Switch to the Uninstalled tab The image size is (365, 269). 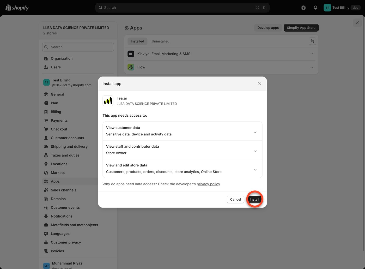(x=160, y=41)
